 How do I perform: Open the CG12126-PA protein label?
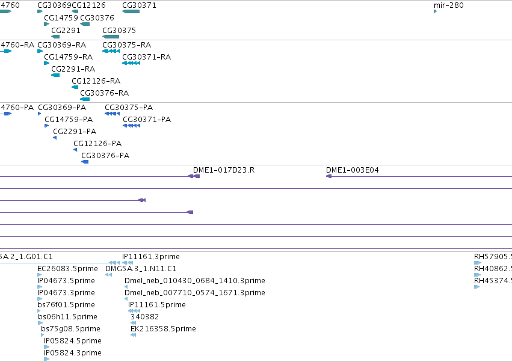pos(97,143)
